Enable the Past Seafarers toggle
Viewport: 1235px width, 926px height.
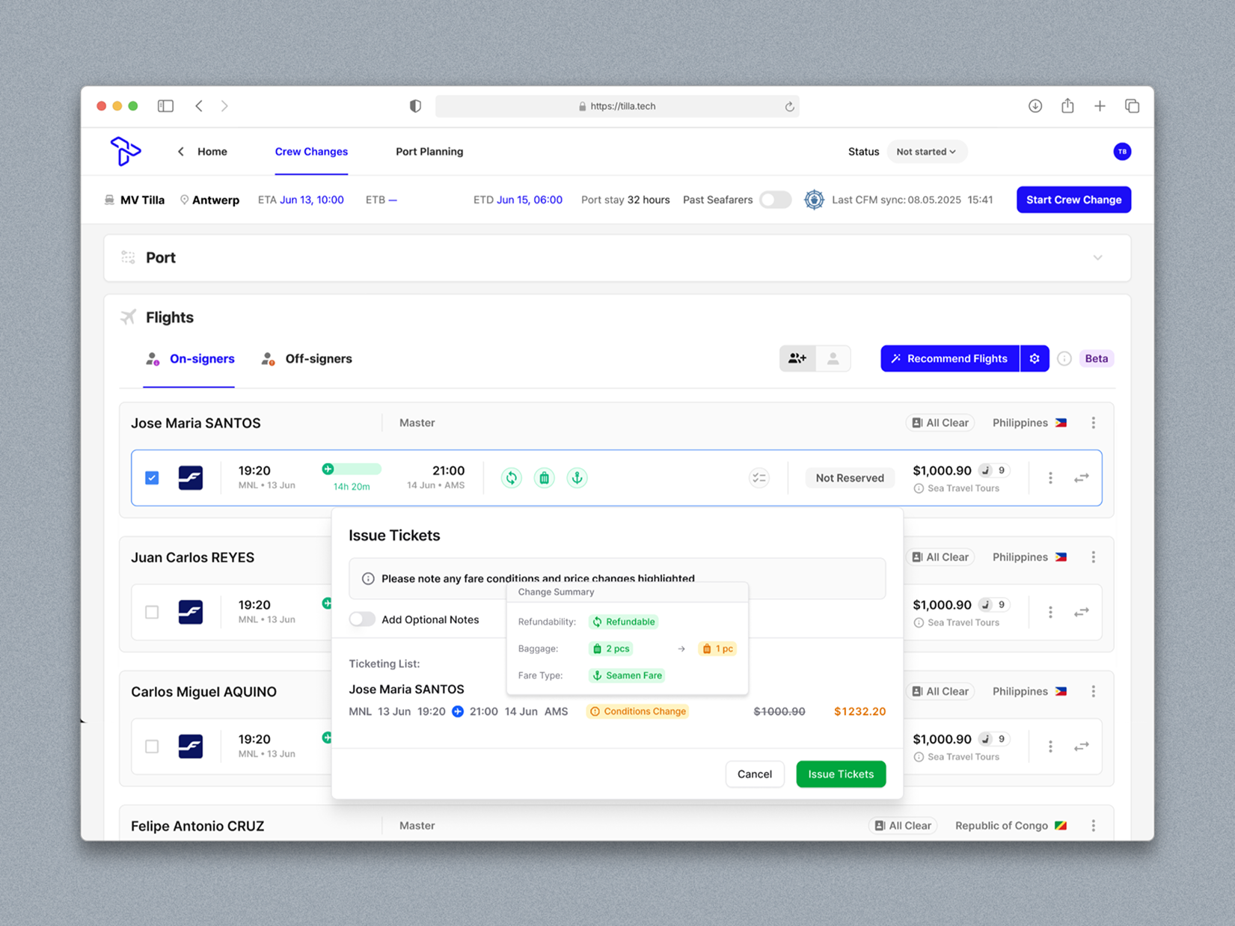click(x=775, y=200)
